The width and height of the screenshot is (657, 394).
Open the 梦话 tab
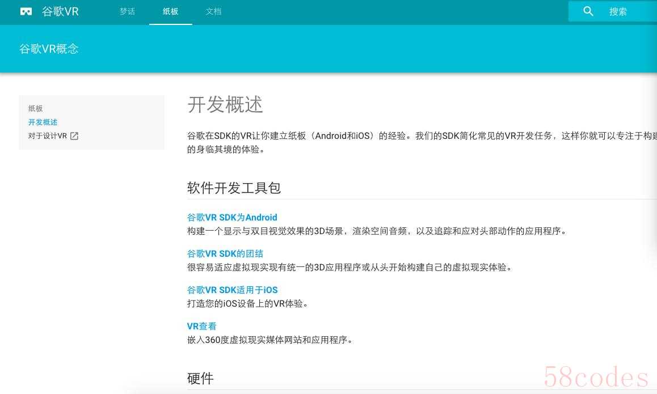pos(128,11)
